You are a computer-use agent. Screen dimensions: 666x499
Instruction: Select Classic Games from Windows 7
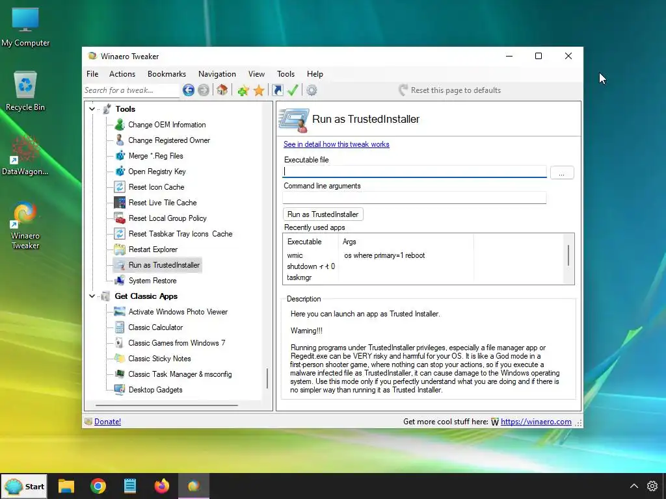click(x=177, y=343)
